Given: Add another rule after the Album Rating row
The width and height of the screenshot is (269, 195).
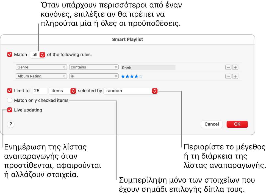Looking at the screenshot, I should pos(235,76).
